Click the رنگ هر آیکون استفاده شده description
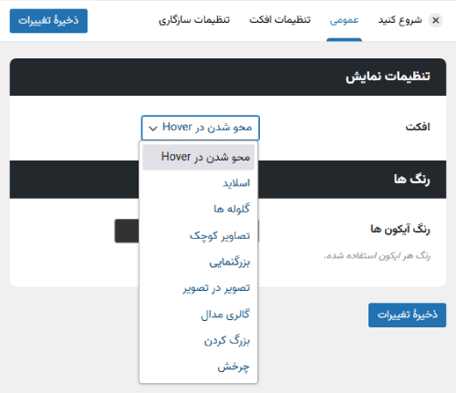456x393 pixels. pyautogui.click(x=377, y=255)
